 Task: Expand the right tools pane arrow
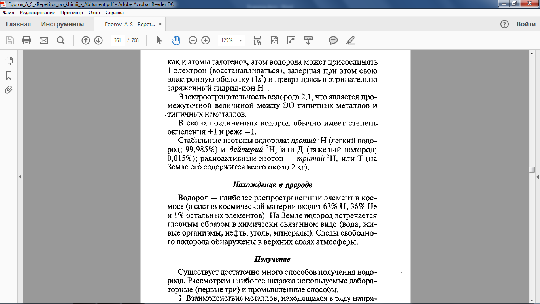(538, 177)
